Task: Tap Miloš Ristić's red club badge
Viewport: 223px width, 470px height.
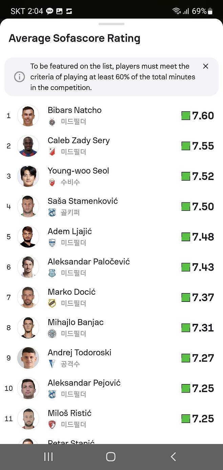Action: tap(52, 425)
